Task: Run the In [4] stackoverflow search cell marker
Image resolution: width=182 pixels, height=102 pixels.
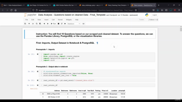Action: pos(38,71)
